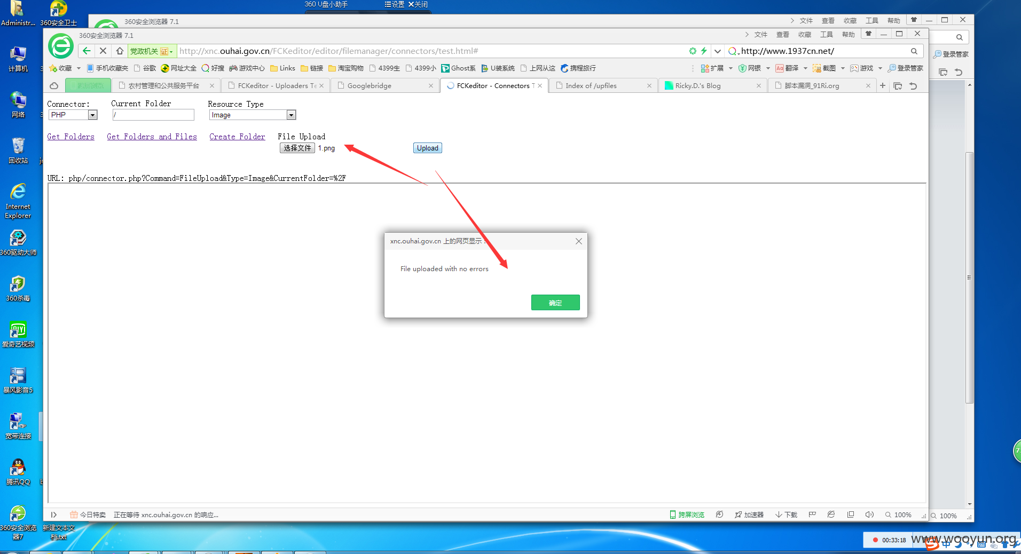
Task: Open the 文件 menu in front window
Action: pyautogui.click(x=761, y=34)
